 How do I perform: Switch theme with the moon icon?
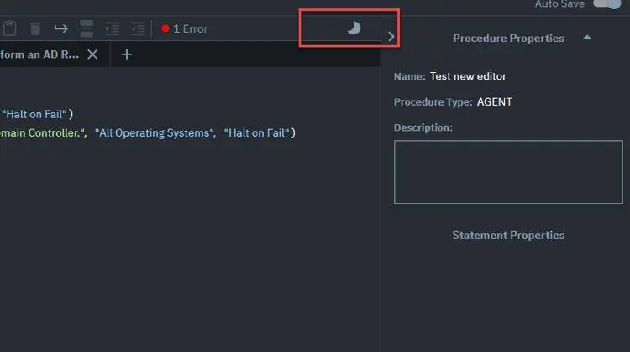point(354,28)
